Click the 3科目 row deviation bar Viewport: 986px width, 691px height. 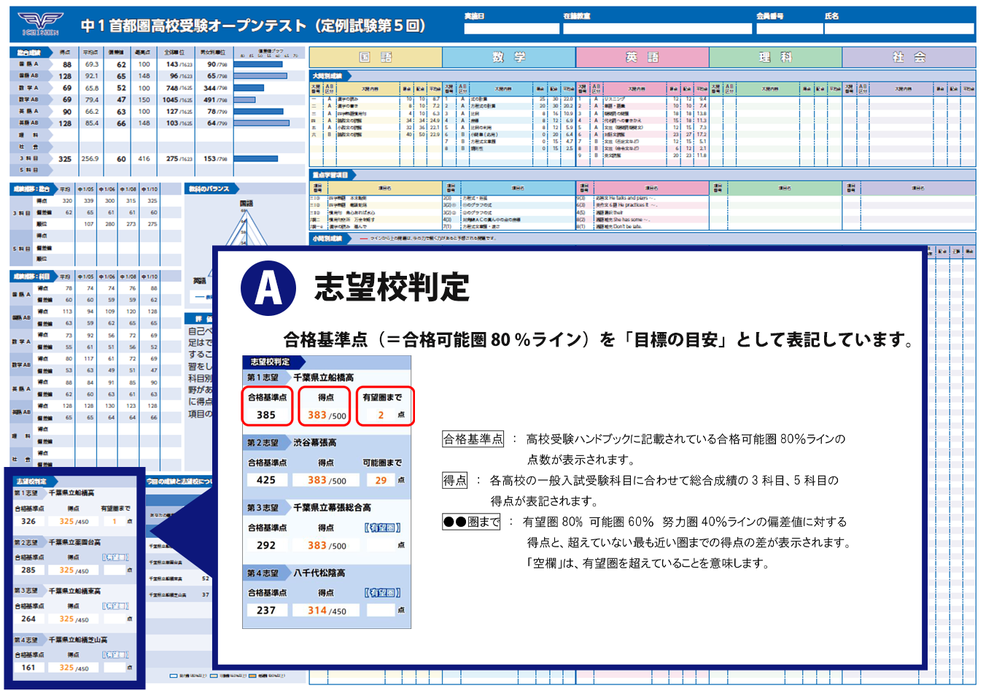[x=255, y=158]
